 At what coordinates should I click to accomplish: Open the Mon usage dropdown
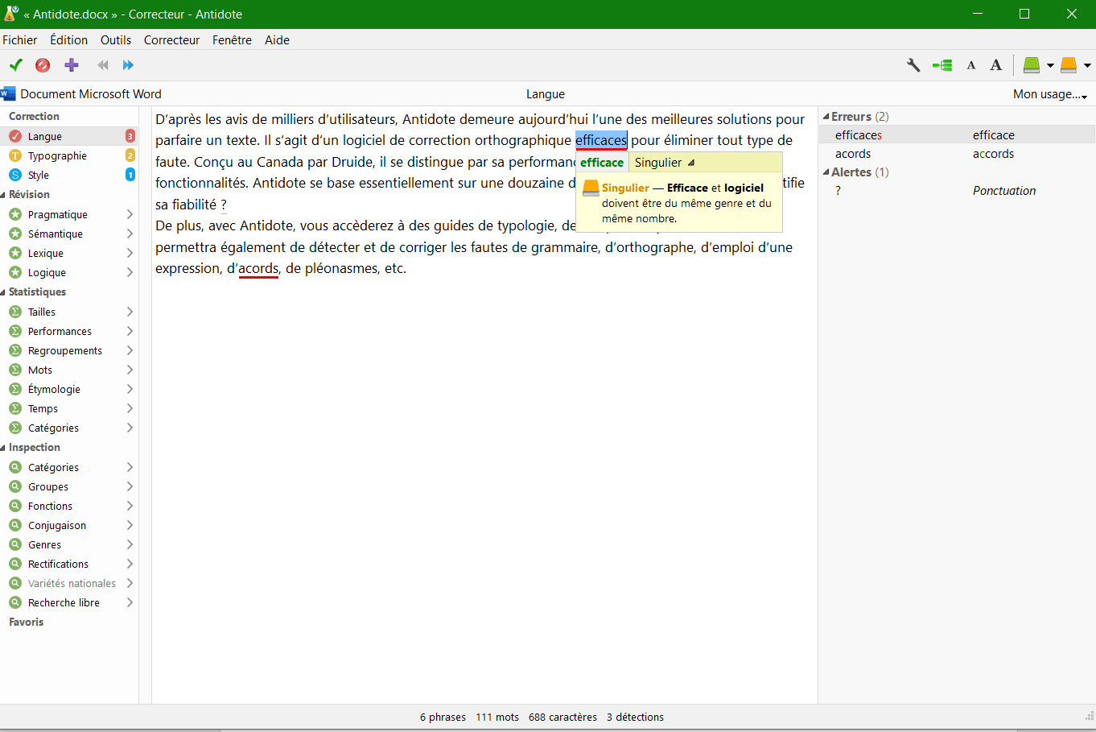(1050, 94)
